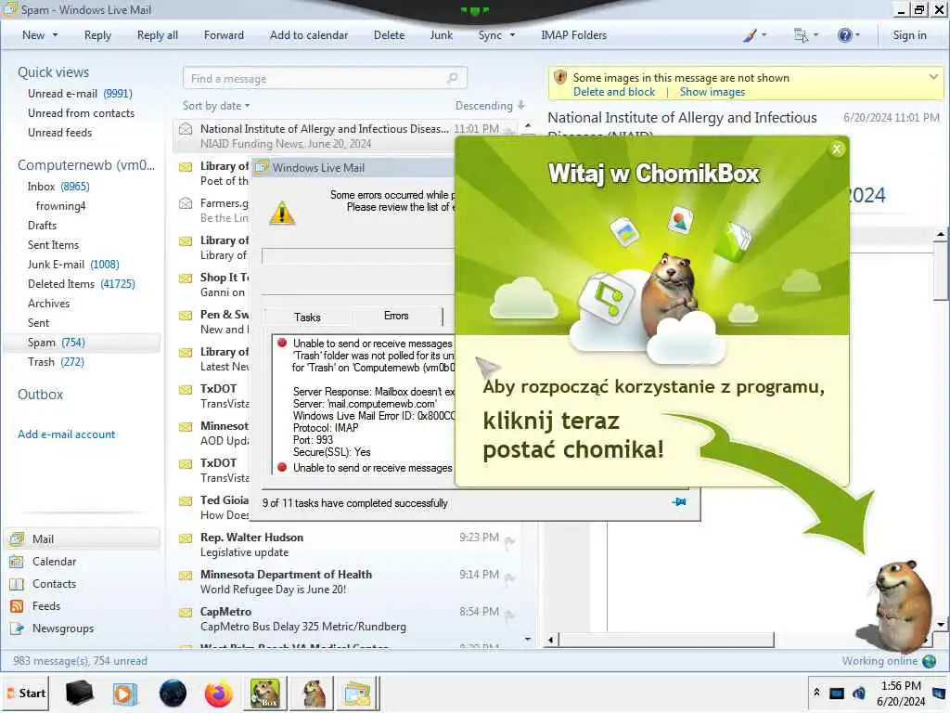This screenshot has height=713, width=950.
Task: Click the Working online globe icon
Action: pyautogui.click(x=930, y=661)
